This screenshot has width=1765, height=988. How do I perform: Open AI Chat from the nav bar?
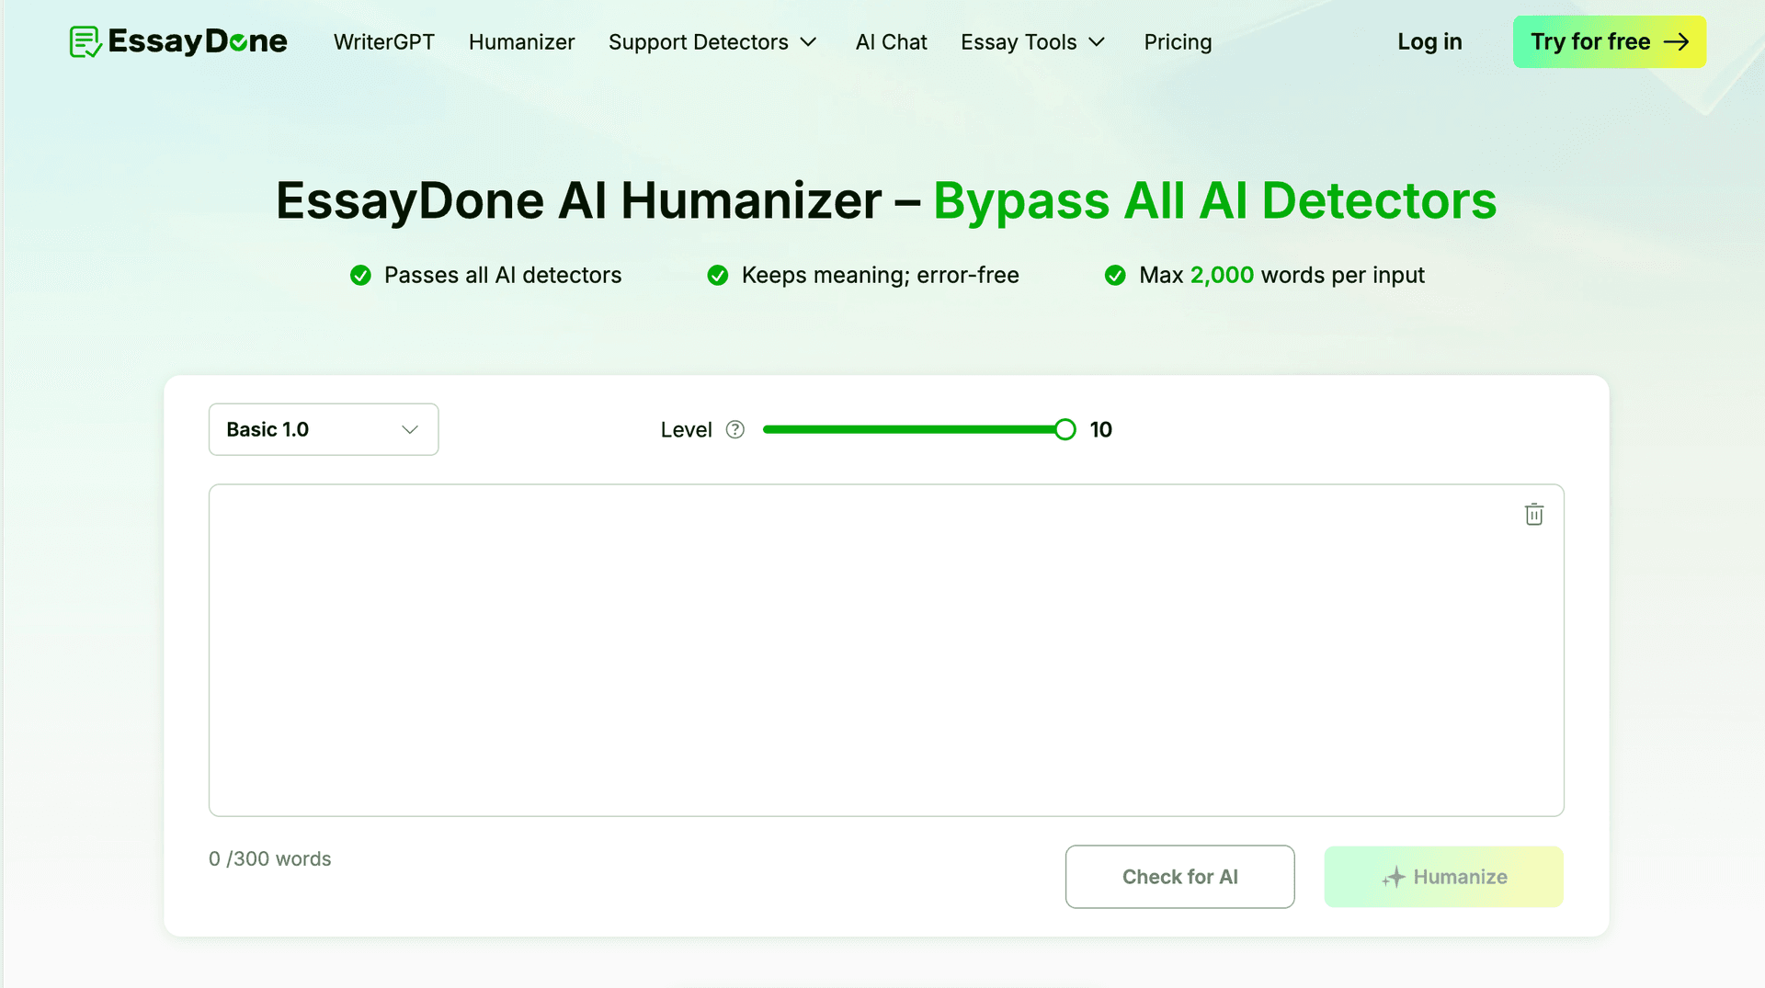click(891, 42)
